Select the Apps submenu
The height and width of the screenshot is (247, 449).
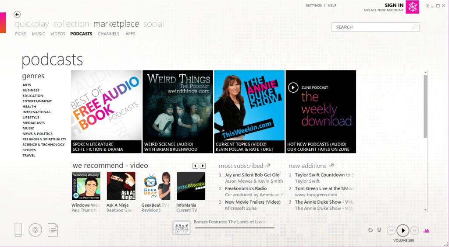[130, 34]
